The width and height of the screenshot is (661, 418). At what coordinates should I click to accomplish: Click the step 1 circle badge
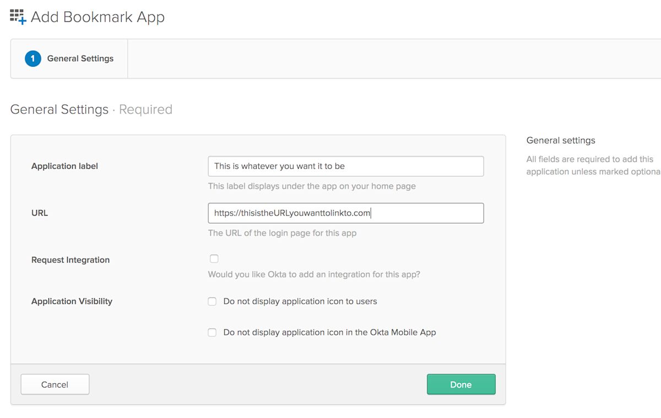(33, 58)
